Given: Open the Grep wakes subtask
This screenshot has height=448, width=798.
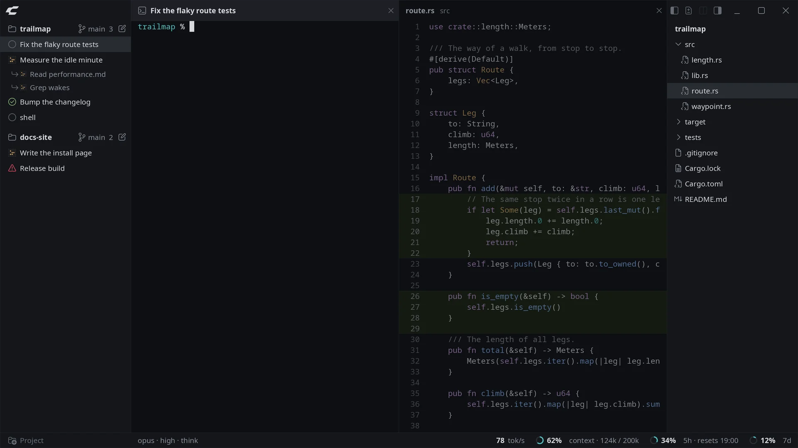Looking at the screenshot, I should coord(66,88).
